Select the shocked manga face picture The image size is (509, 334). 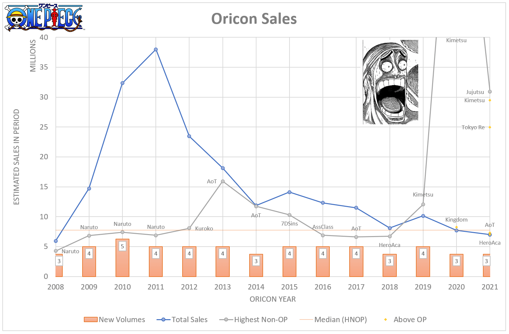coord(390,82)
